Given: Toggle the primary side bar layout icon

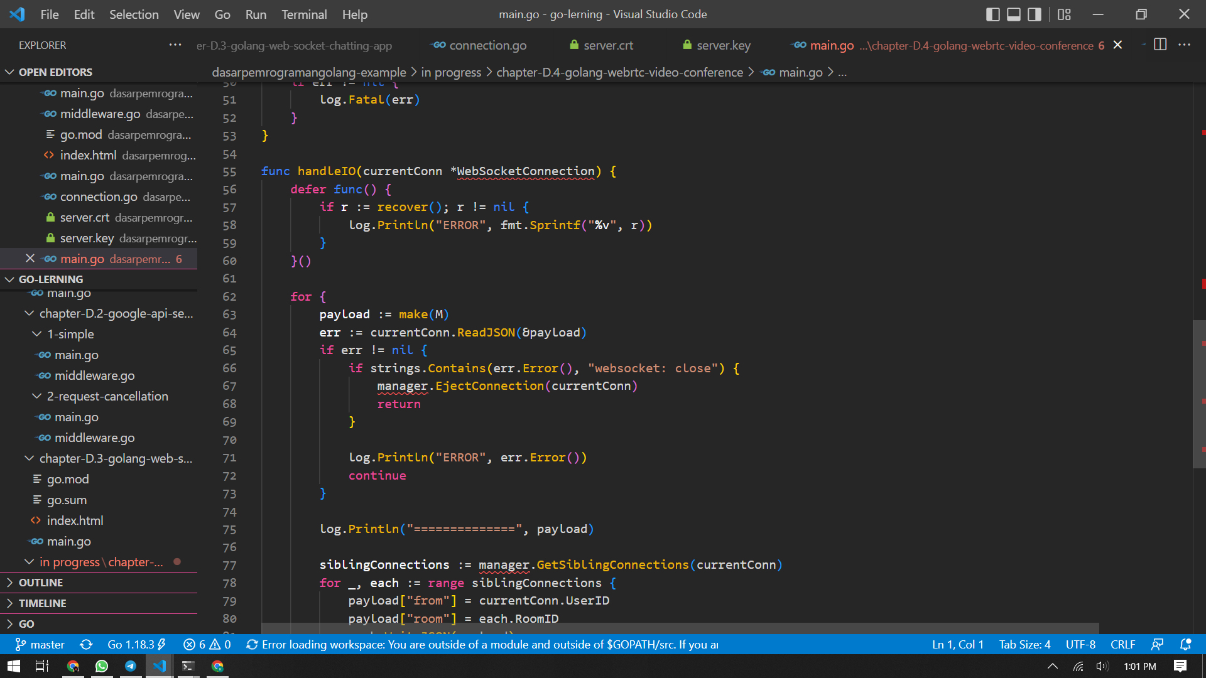Looking at the screenshot, I should point(992,14).
